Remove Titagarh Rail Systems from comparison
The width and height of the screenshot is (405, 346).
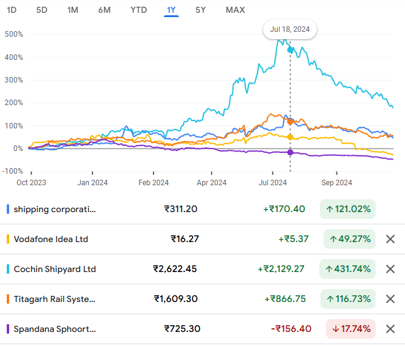[x=390, y=299]
